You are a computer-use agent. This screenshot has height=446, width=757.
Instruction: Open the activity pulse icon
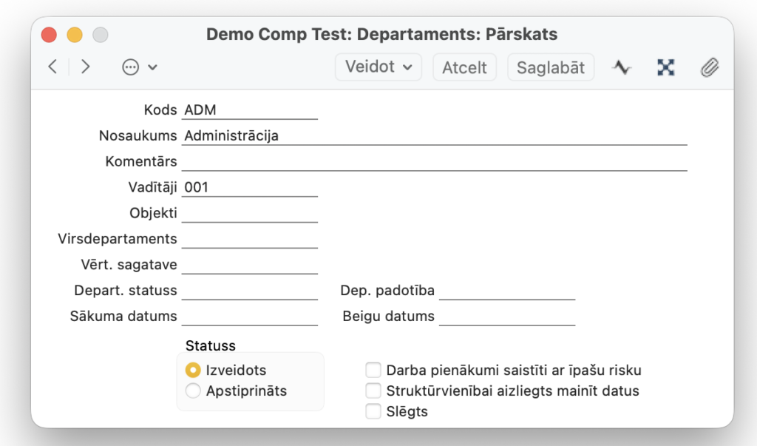(622, 67)
